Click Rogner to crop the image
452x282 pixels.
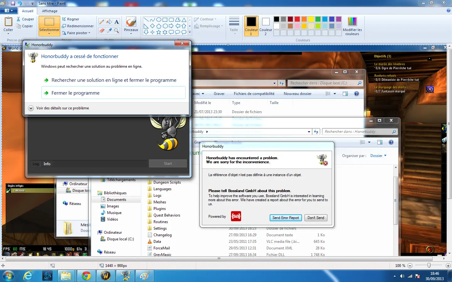pos(71,19)
